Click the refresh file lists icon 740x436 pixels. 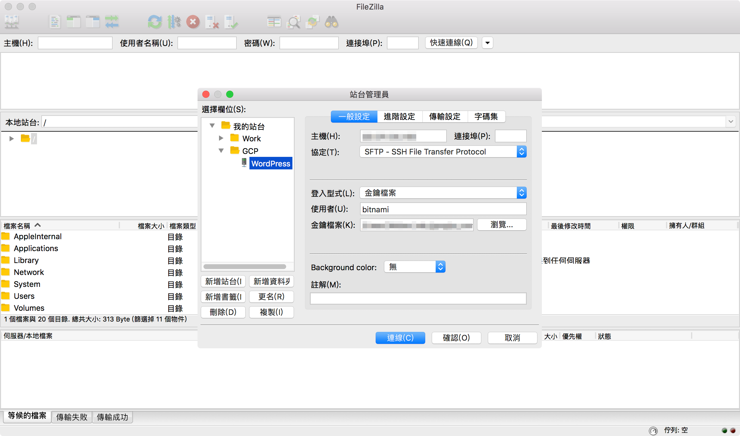(x=155, y=22)
